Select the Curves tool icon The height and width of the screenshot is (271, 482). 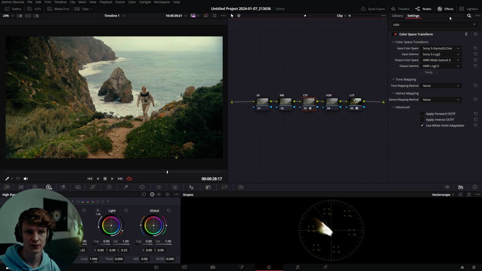[93, 187]
